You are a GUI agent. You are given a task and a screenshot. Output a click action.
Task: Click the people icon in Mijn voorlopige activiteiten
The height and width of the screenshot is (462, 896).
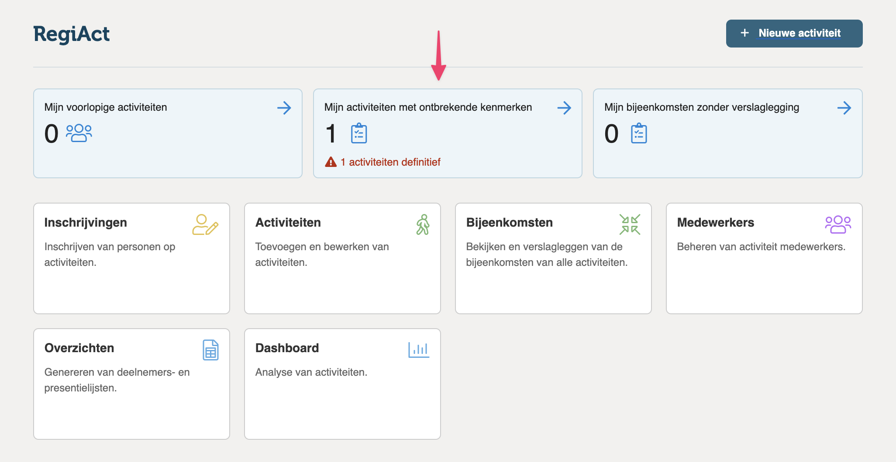tap(79, 133)
